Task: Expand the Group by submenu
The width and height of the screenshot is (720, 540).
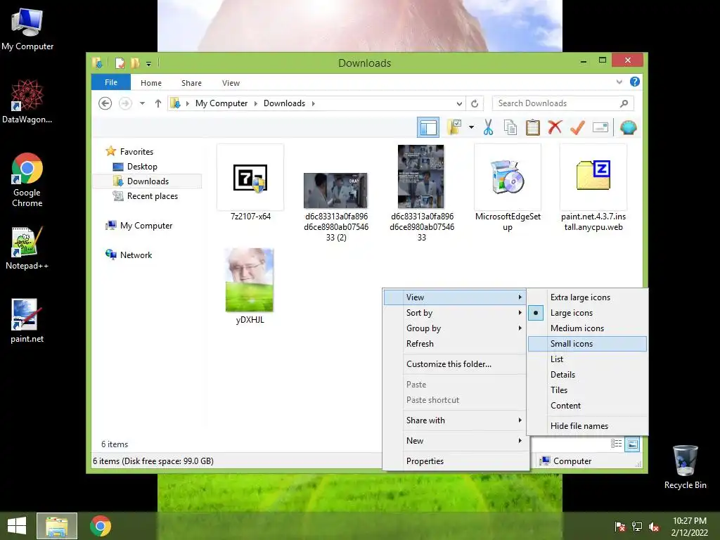Action: [x=456, y=328]
